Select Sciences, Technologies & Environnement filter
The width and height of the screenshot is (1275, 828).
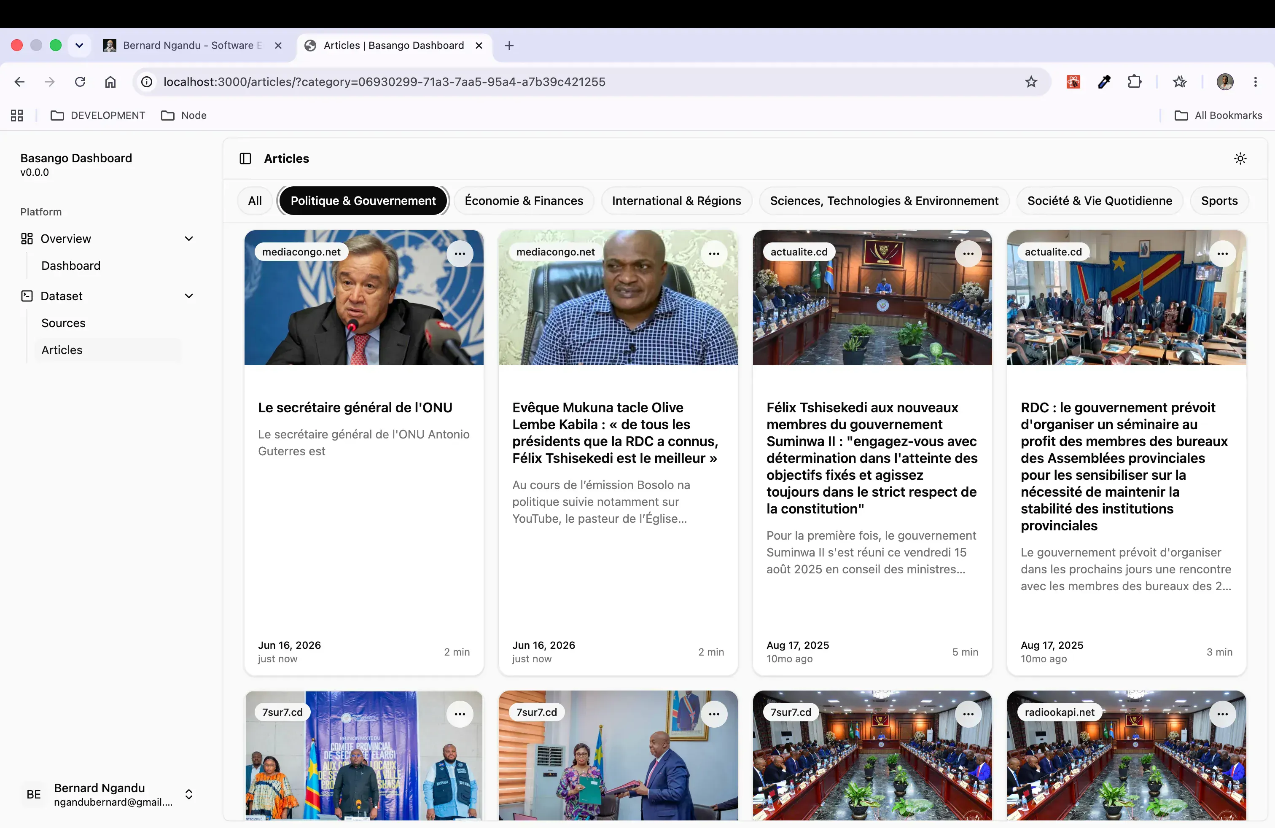pos(884,201)
